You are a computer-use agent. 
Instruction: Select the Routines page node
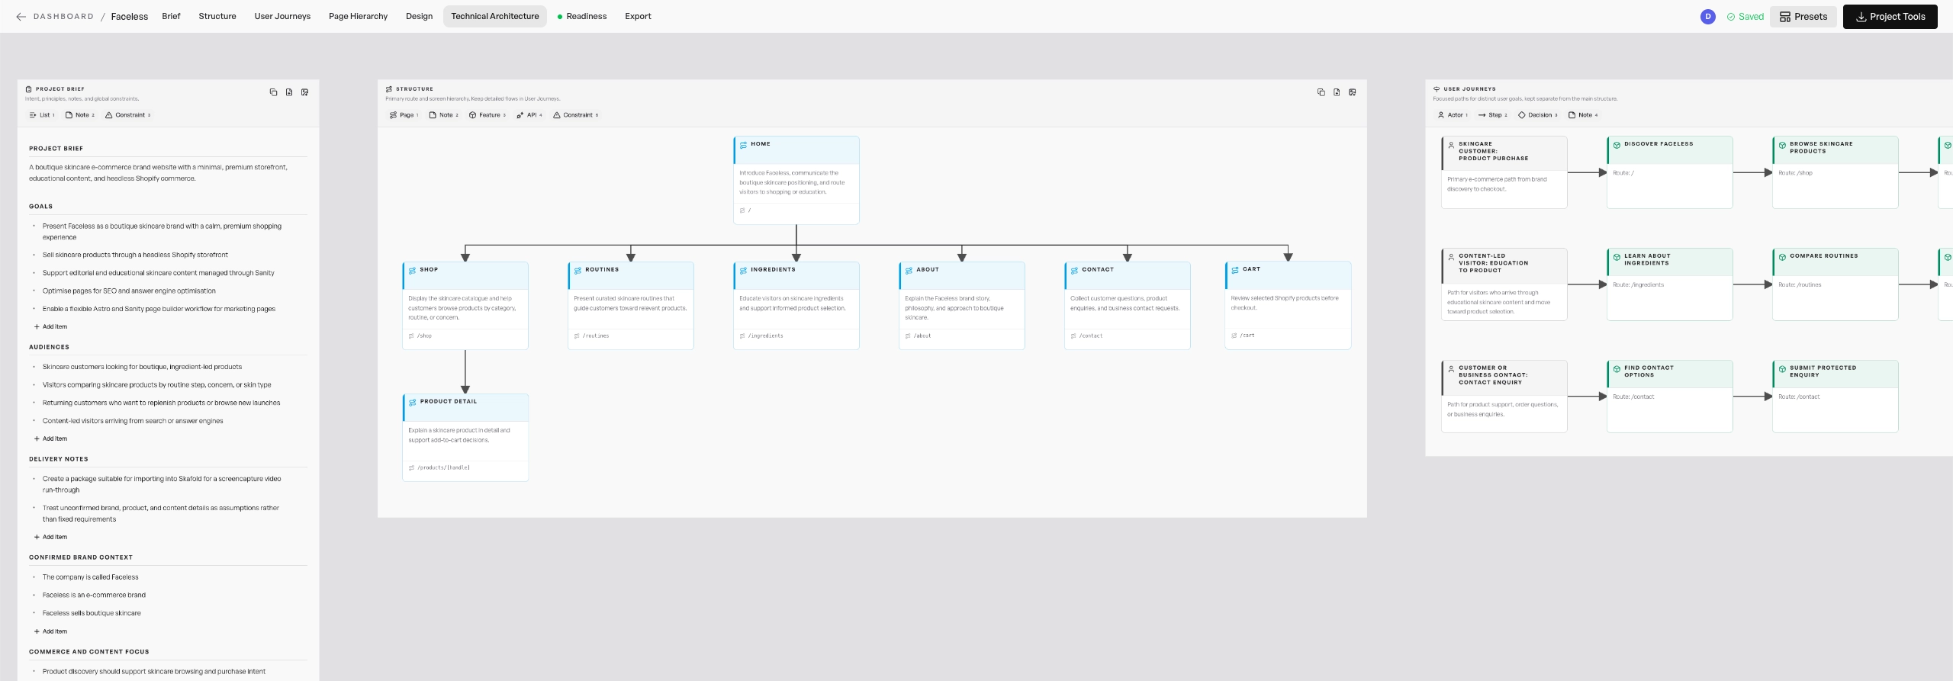pos(631,306)
